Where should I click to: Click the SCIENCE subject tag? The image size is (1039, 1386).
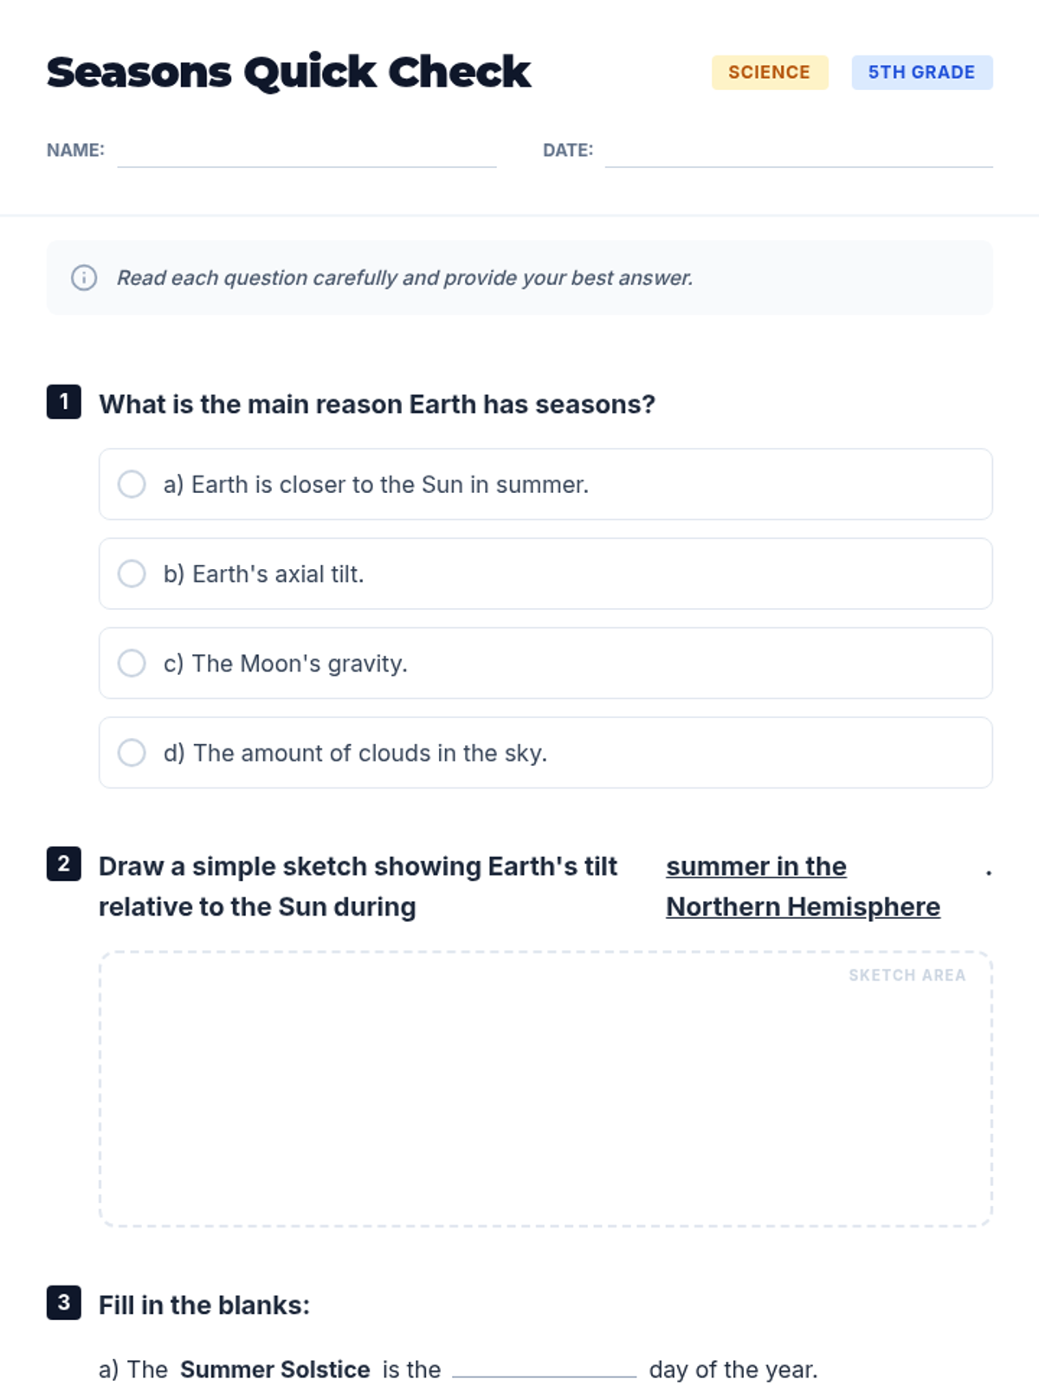770,73
